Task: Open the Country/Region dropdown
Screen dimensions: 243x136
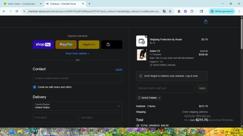Action: pos(77,106)
